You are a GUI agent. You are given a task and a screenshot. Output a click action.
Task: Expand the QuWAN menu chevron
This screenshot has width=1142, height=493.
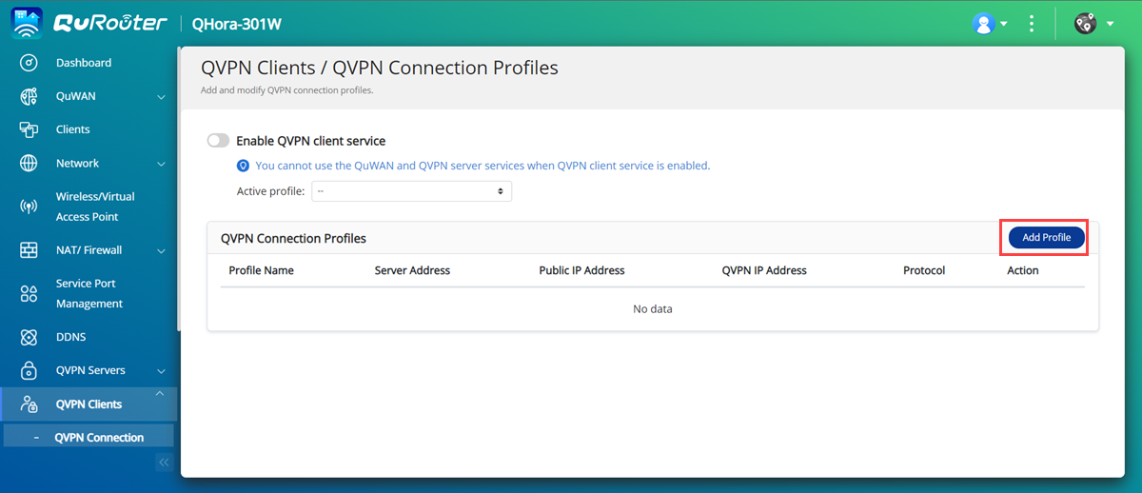click(162, 97)
